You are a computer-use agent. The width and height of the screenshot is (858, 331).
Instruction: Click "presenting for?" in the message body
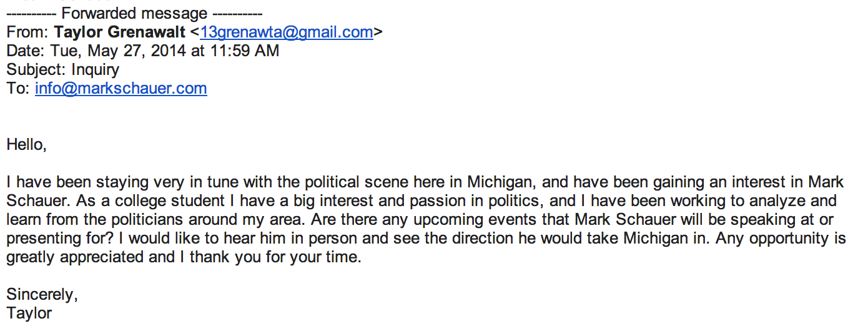coord(59,239)
